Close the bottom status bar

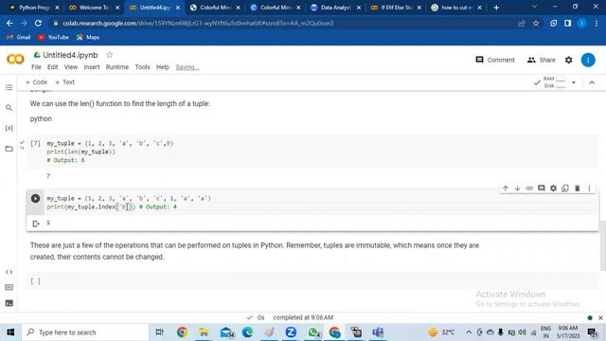(x=600, y=318)
